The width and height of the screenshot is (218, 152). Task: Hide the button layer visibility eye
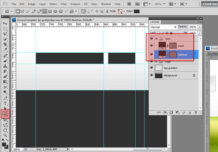(x=152, y=54)
